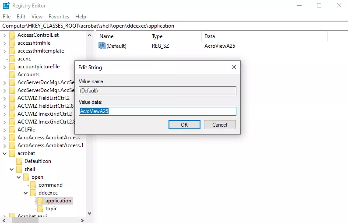The image size is (348, 223).
Task: Collapse the open tree node
Action: (x=19, y=177)
